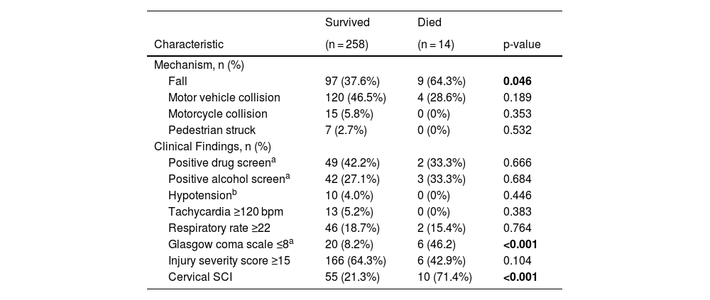The height and width of the screenshot is (300, 710).
Task: Click the Motorcycle collision row label
Action: (x=217, y=114)
